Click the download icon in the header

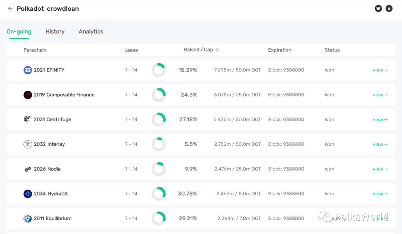pyautogui.click(x=389, y=9)
